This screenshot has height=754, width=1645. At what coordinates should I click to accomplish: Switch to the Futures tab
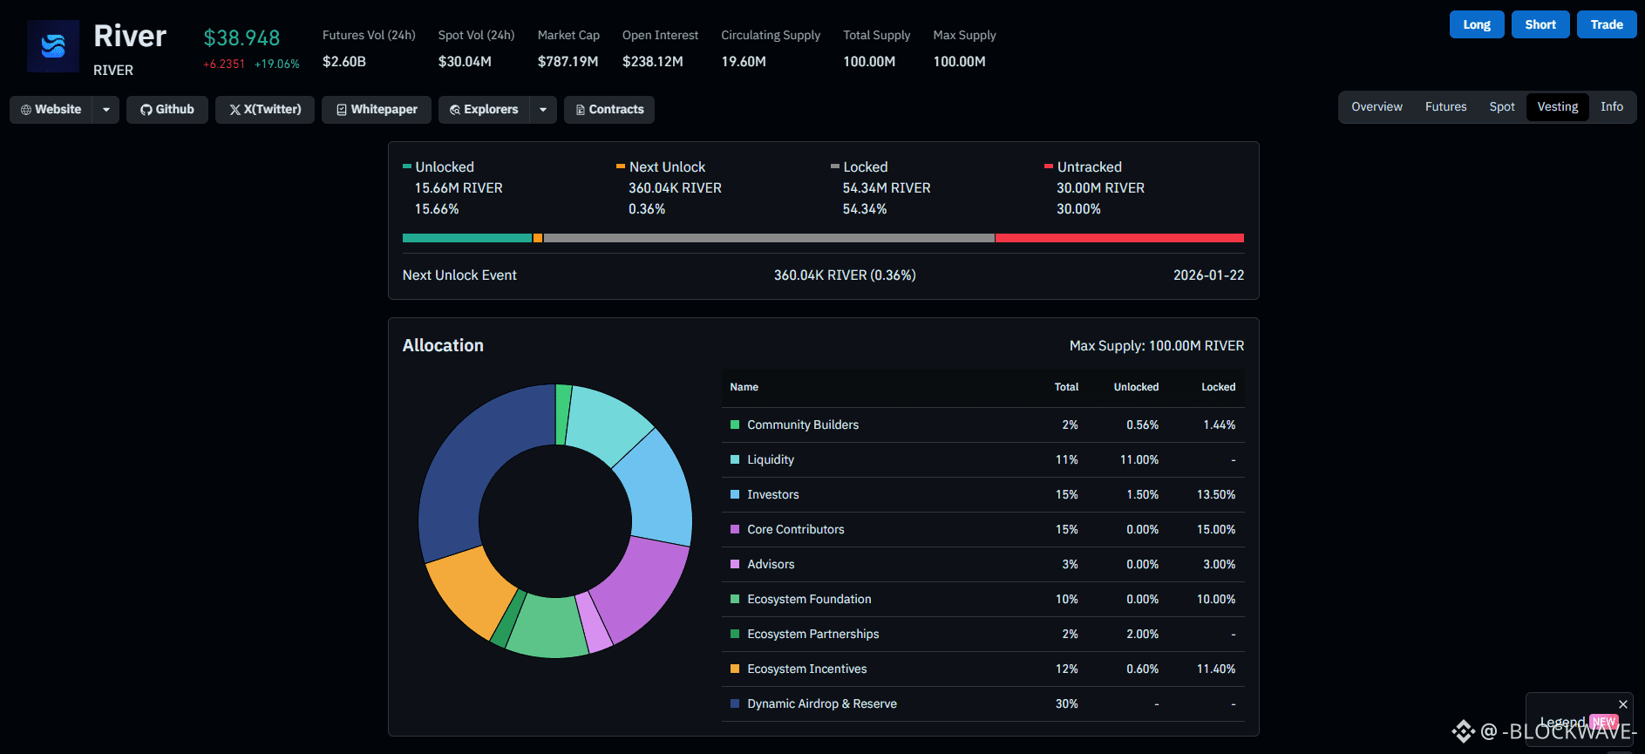1446,107
